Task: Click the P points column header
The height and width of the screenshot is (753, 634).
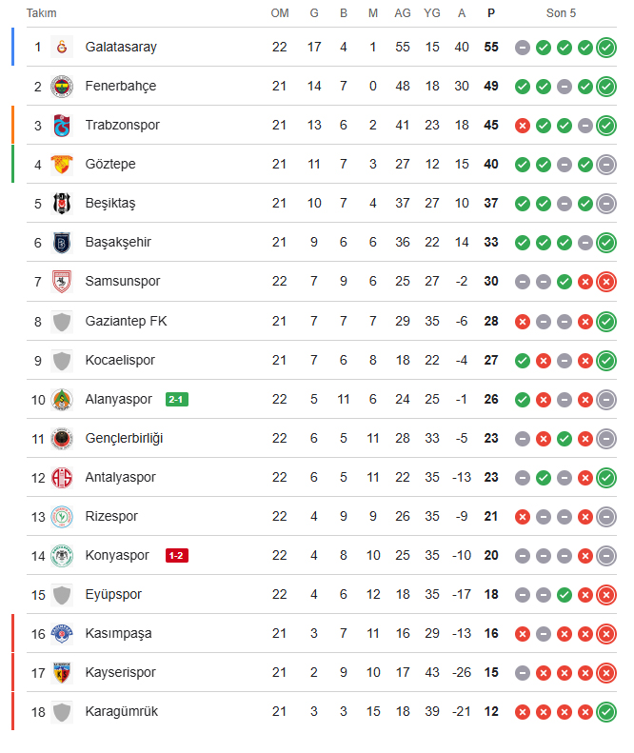Action: point(490,13)
